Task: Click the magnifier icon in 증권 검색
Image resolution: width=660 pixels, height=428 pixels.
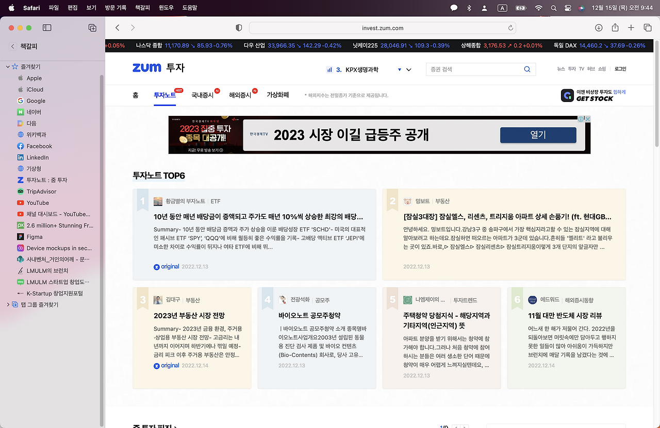Action: click(x=527, y=70)
